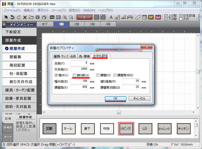Click the キャンセル button
The width and height of the screenshot is (202, 149).
coord(139,99)
